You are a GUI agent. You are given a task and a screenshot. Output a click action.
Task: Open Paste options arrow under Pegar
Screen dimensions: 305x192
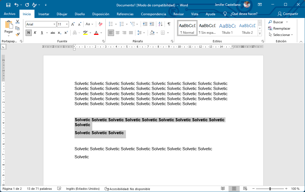[9, 36]
